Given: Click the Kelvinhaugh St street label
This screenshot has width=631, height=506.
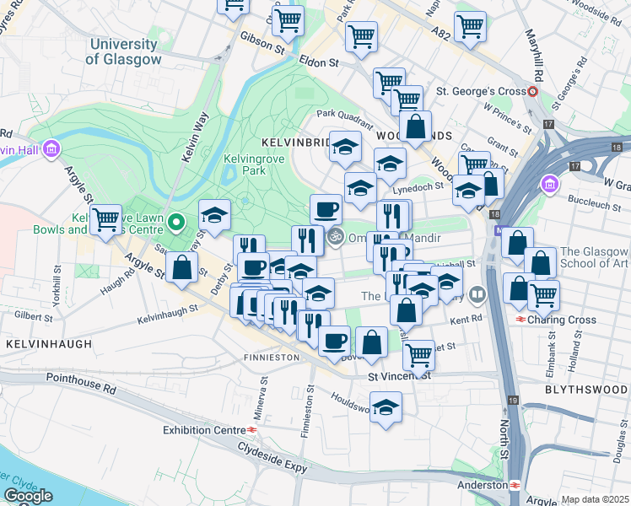Looking at the screenshot, I should click(167, 315).
